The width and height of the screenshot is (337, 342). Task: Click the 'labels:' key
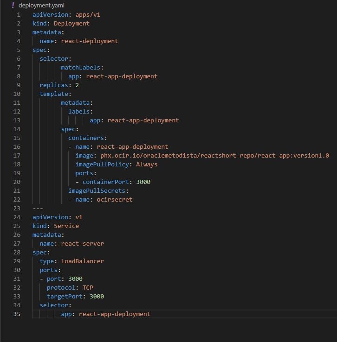(x=81, y=112)
